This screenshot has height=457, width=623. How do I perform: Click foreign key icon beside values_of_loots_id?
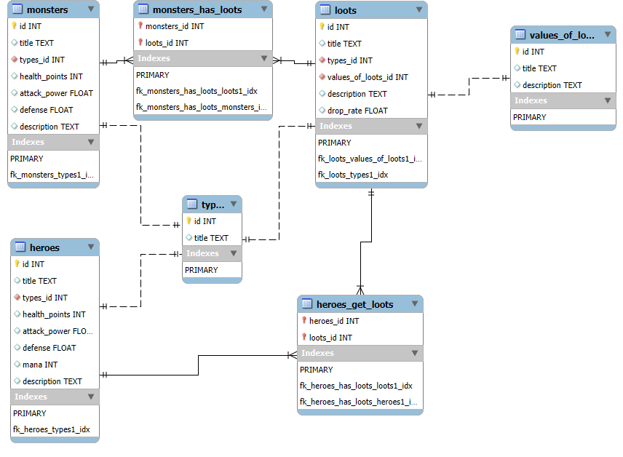click(x=322, y=77)
